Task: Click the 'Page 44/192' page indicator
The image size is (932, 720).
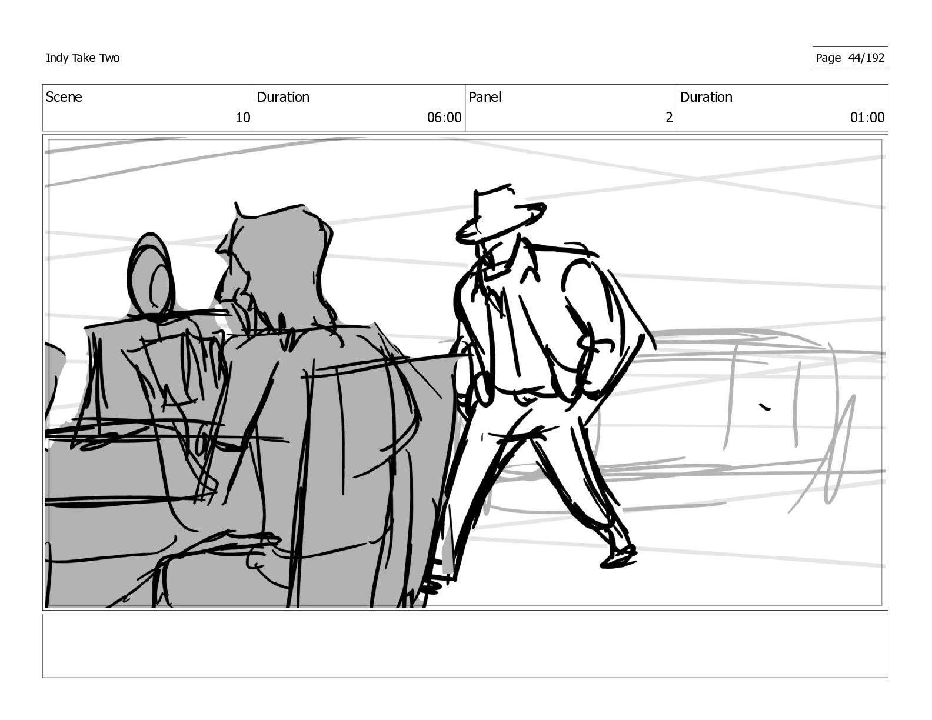Action: point(850,58)
